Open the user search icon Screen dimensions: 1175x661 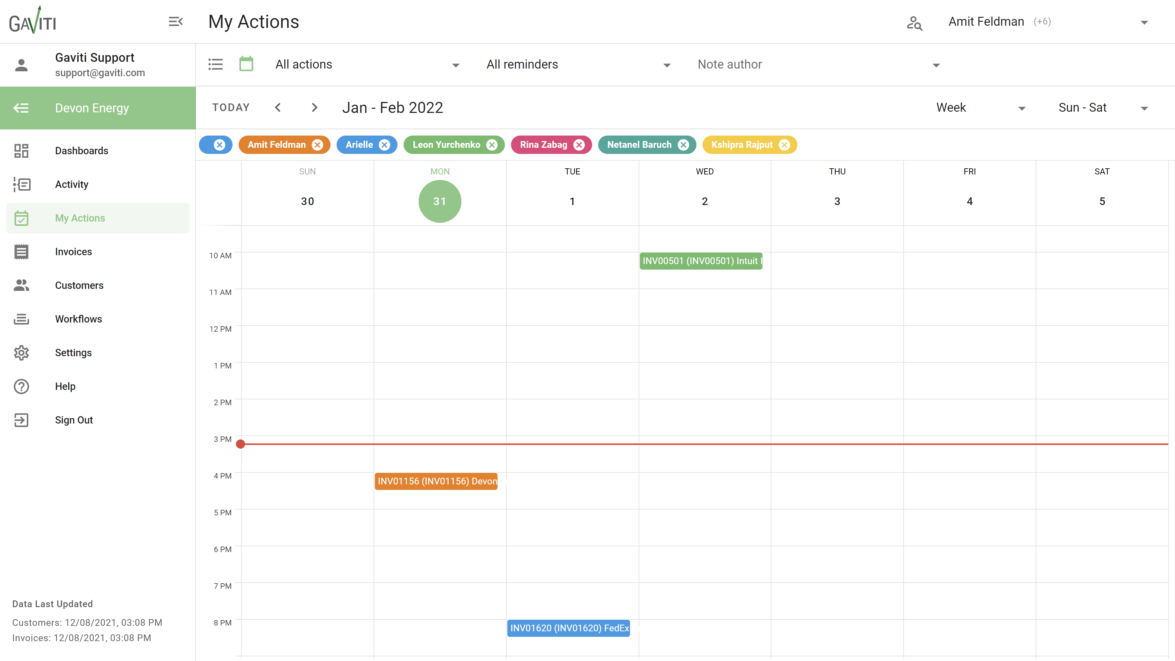coord(914,22)
